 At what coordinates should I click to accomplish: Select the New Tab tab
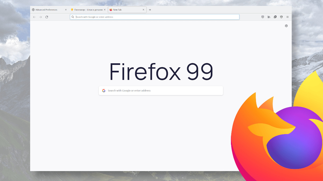click(x=127, y=10)
